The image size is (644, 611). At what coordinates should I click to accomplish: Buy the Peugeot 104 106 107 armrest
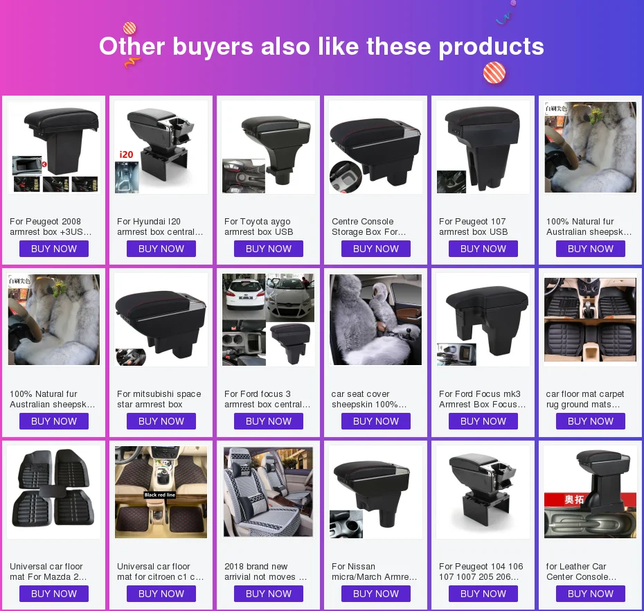coord(483,594)
